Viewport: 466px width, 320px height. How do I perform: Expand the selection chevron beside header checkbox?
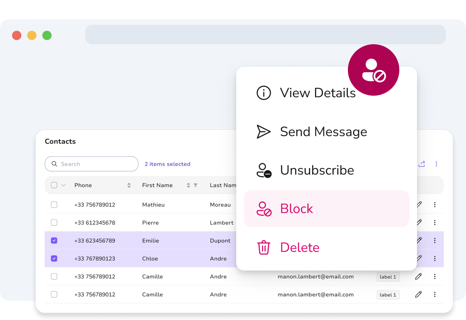63,185
